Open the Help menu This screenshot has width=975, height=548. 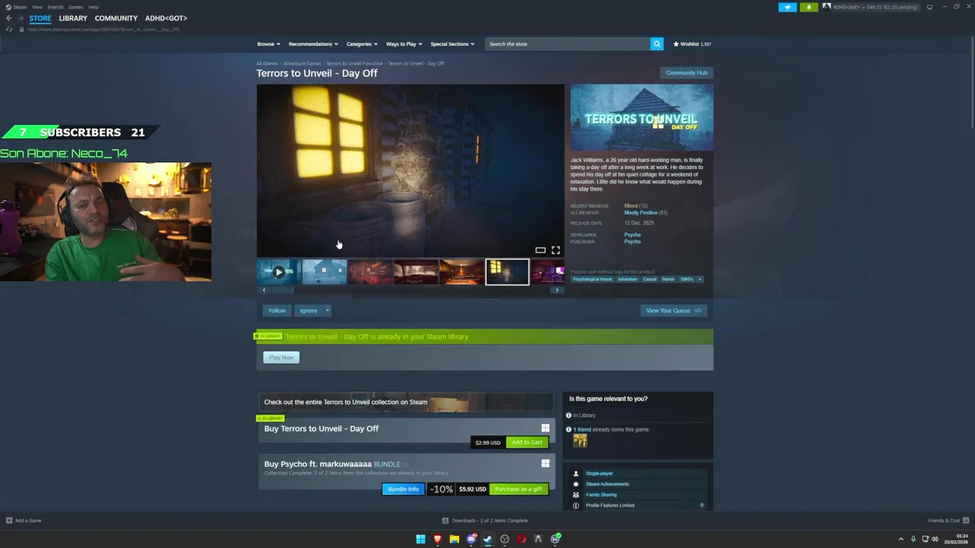94,7
